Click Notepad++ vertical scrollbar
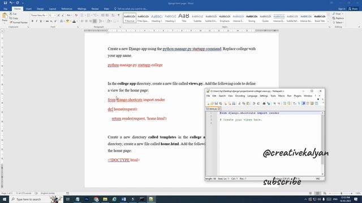 pyautogui.click(x=322, y=144)
